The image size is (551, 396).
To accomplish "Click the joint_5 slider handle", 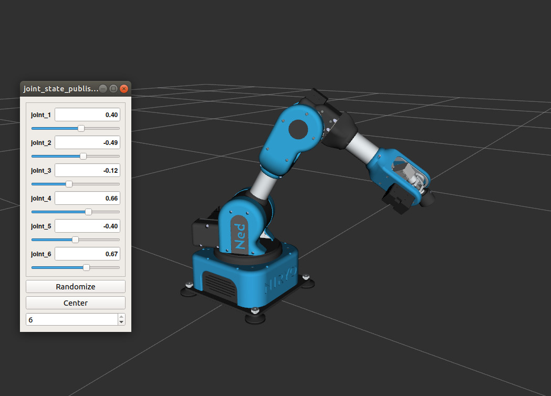I will point(75,239).
